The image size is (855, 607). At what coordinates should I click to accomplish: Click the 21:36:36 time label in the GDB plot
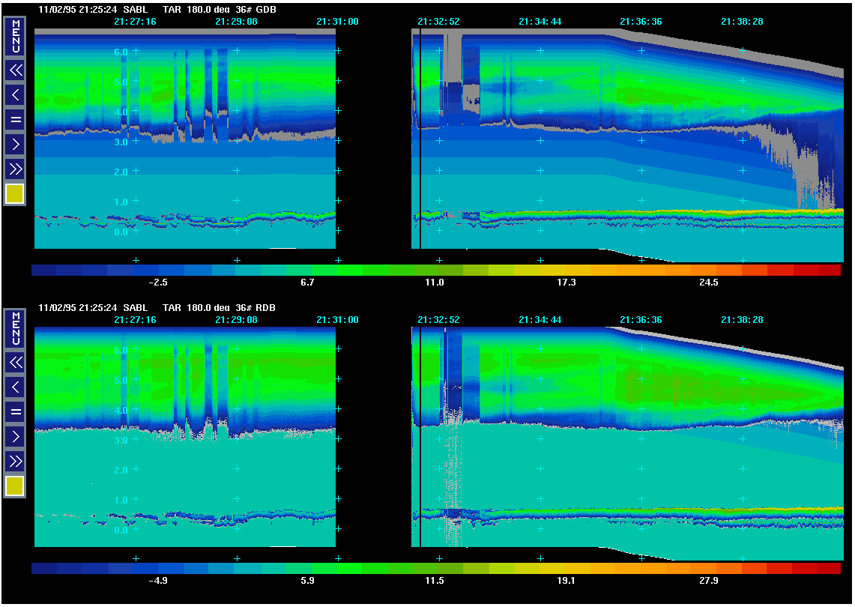(x=640, y=22)
